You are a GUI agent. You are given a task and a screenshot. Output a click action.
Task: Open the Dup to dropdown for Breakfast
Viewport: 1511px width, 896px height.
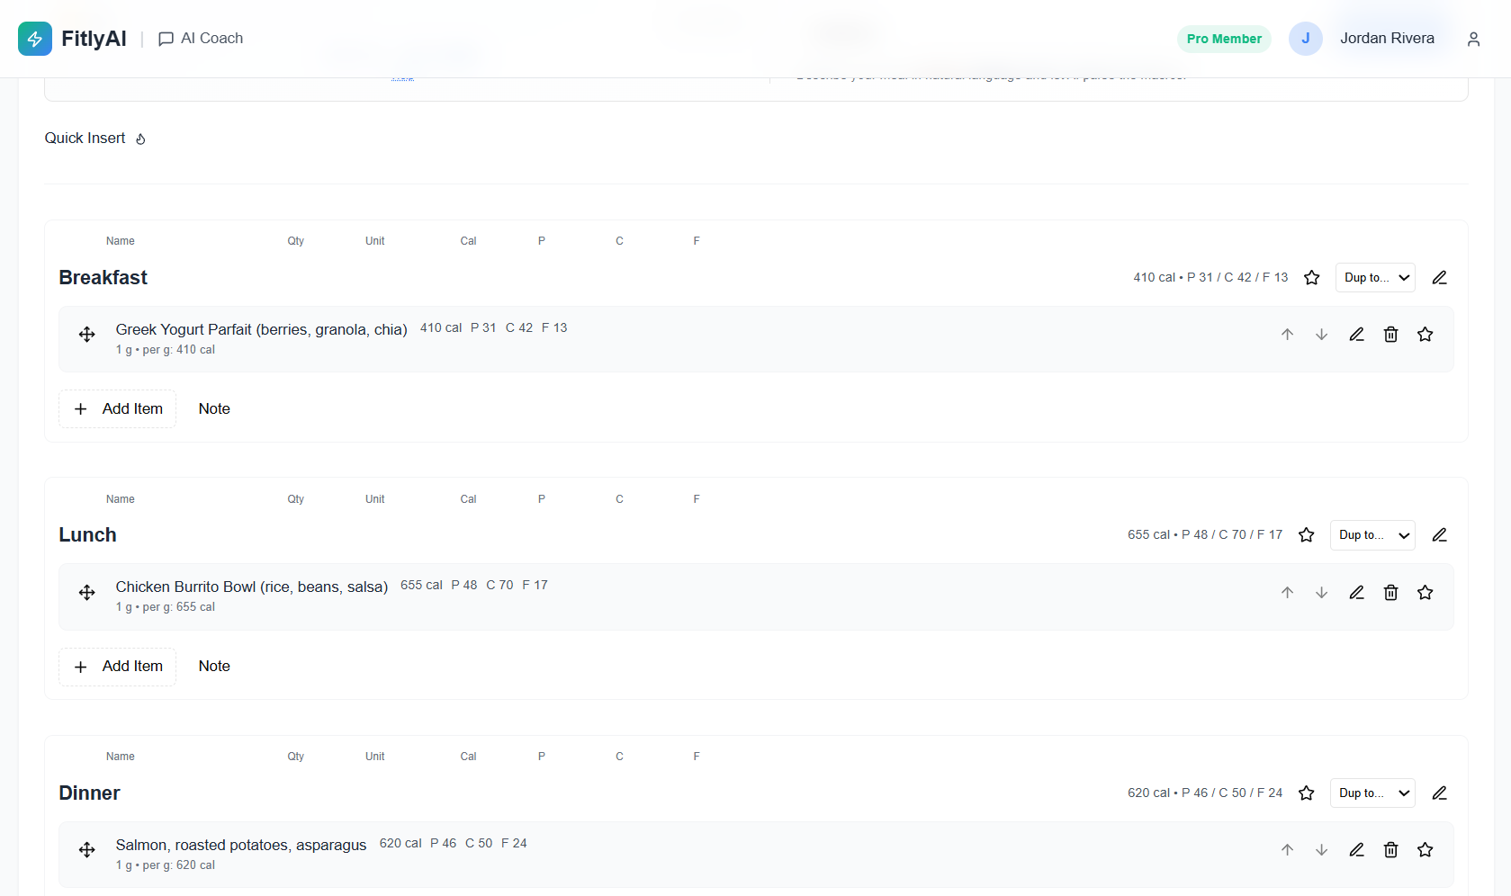[1374, 277]
